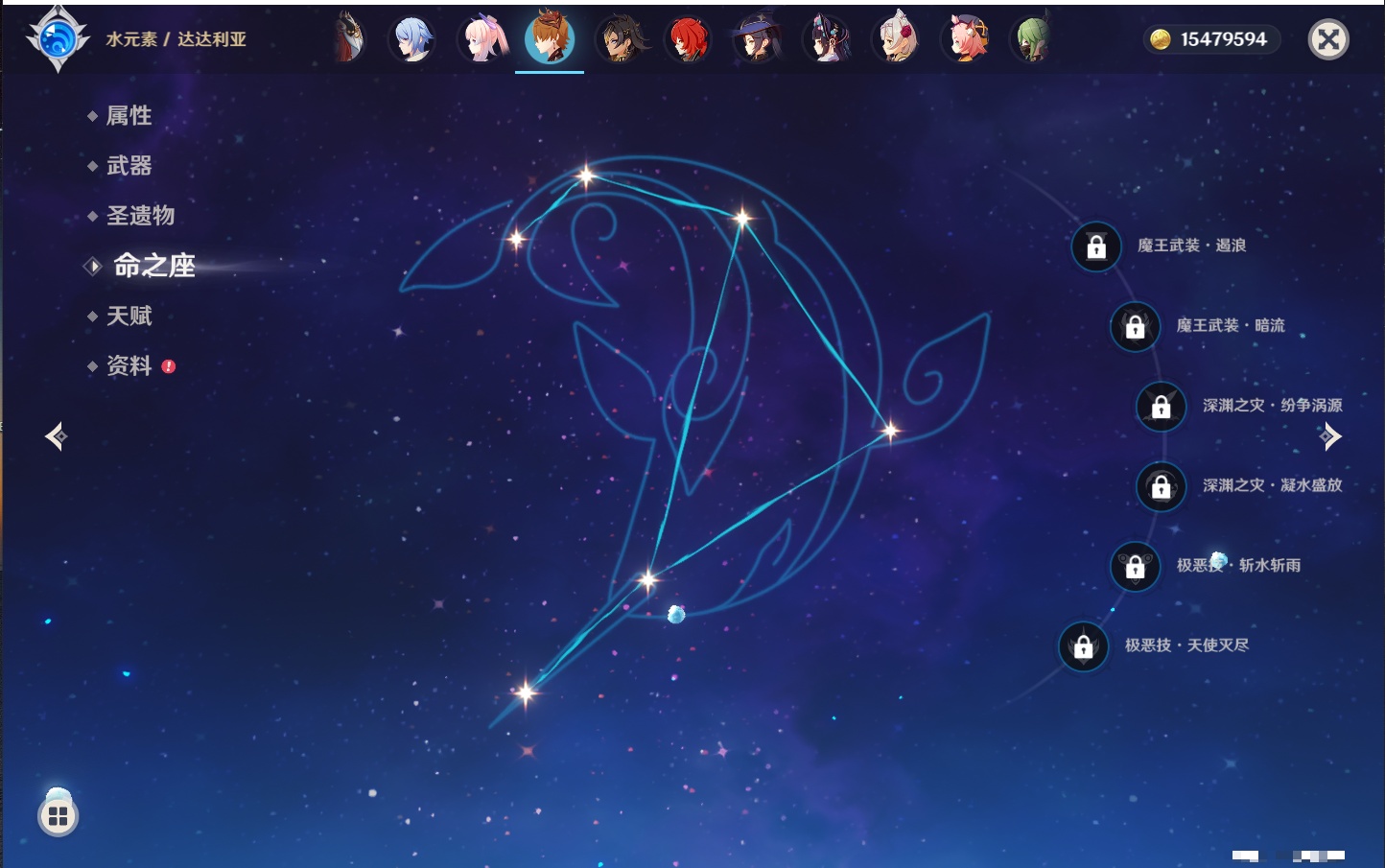Click the Mora coin icon

click(x=1161, y=39)
